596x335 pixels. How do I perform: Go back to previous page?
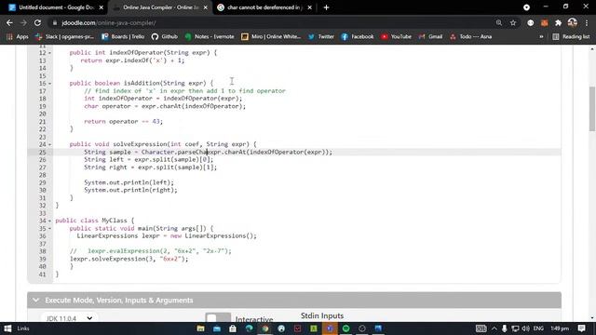point(9,22)
